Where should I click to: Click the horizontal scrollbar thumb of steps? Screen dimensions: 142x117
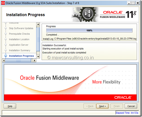[x=18, y=60]
